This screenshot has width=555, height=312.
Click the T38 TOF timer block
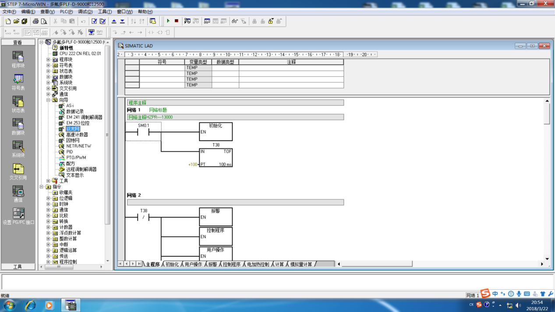pos(216,158)
